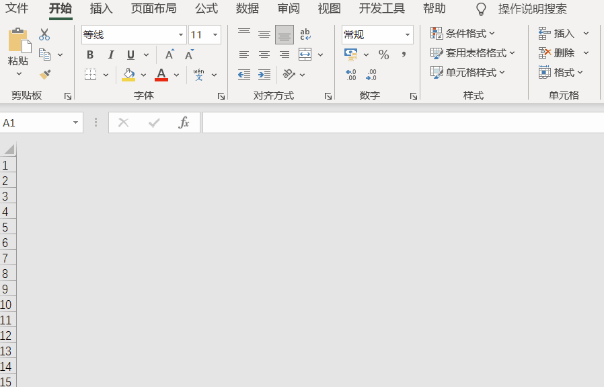Align text left
This screenshot has width=604, height=387.
click(244, 55)
